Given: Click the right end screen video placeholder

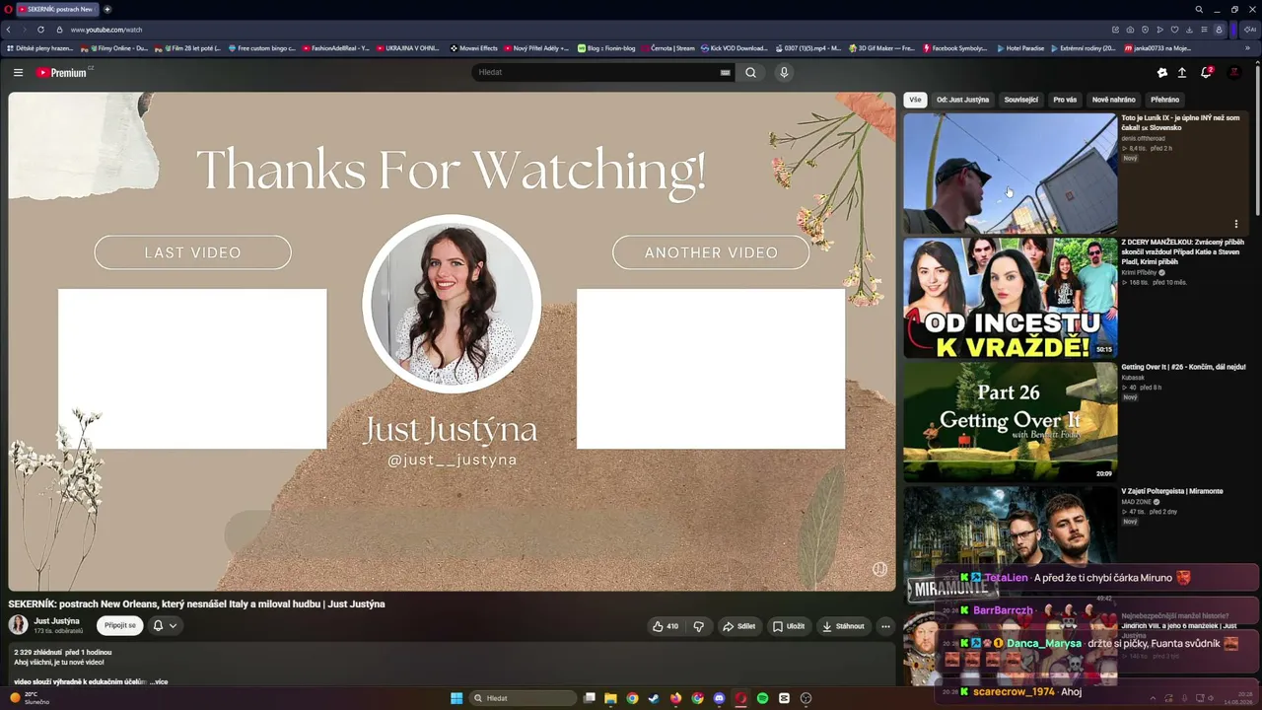Looking at the screenshot, I should (711, 369).
